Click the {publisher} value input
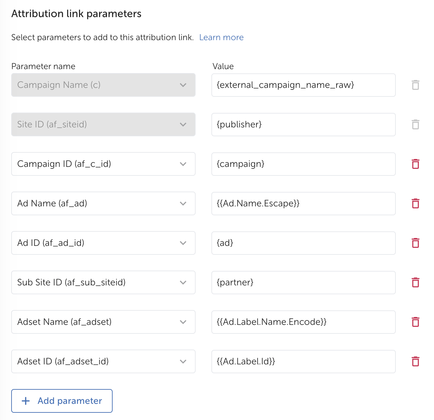Image resolution: width=434 pixels, height=420 pixels. click(304, 124)
